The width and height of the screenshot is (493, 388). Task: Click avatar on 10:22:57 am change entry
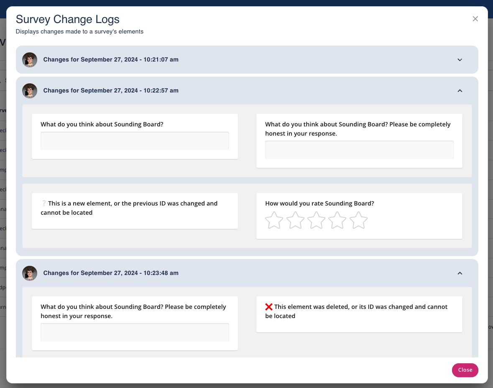tap(30, 91)
